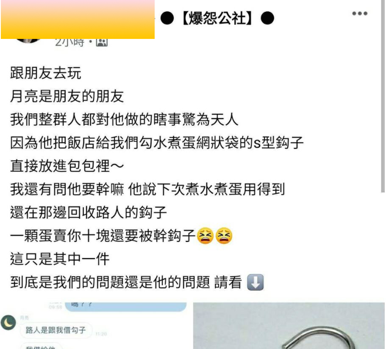Click the text line 這只是其中一件
This screenshot has width=386, height=349.
tap(60, 259)
